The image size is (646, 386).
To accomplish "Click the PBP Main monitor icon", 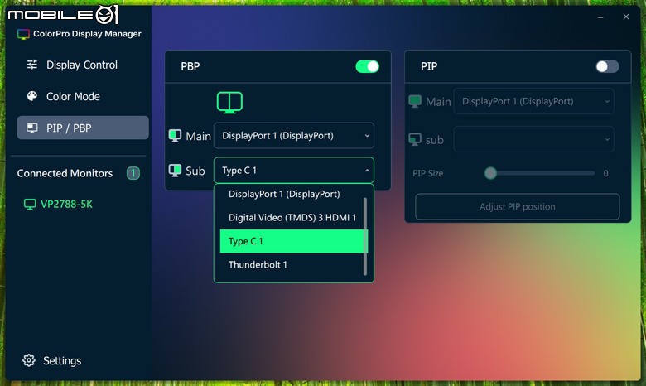I will point(175,136).
